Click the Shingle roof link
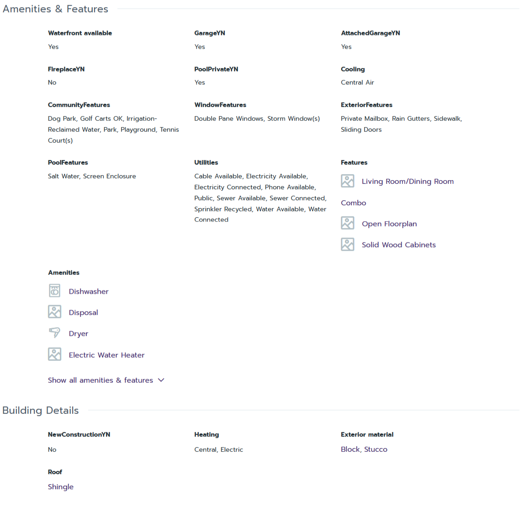 click(x=61, y=487)
